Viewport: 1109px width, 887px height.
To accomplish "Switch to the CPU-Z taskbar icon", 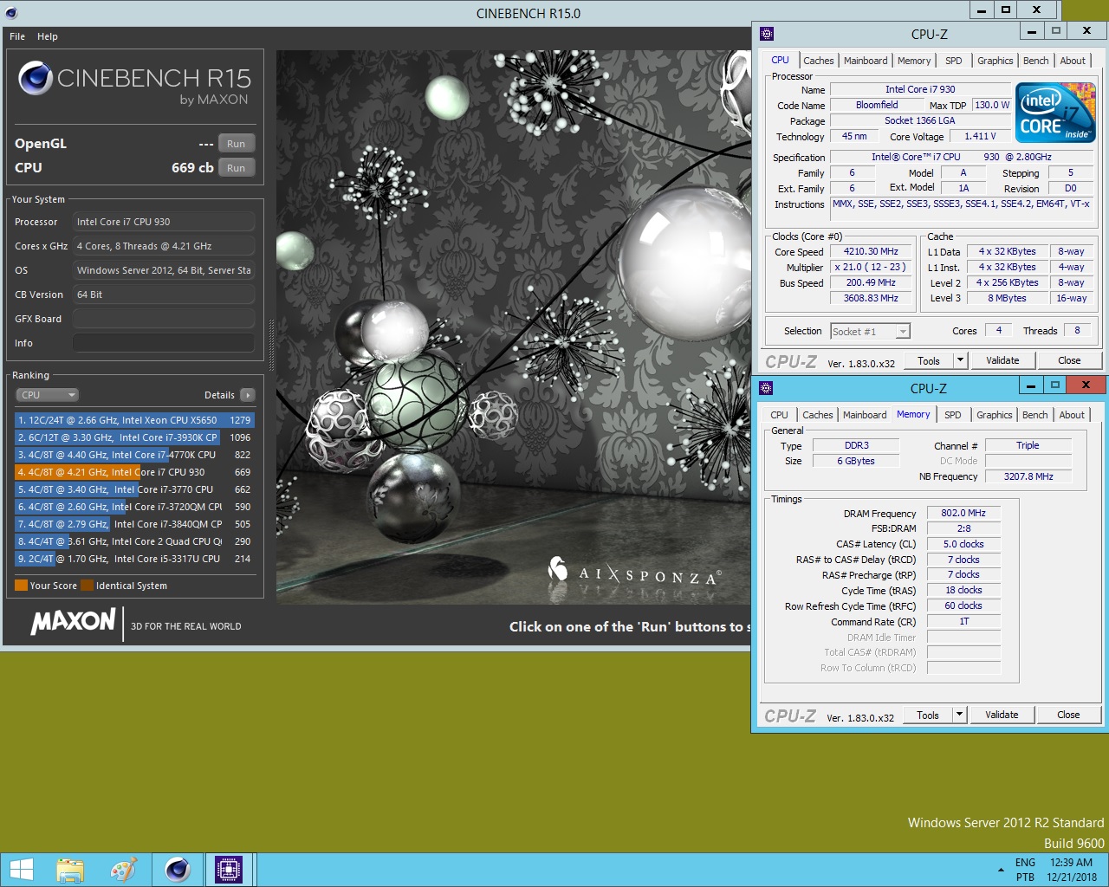I will (229, 870).
